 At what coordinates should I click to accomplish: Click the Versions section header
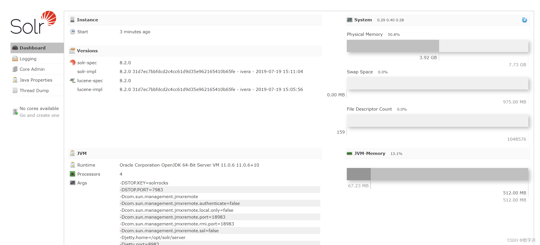195,51
